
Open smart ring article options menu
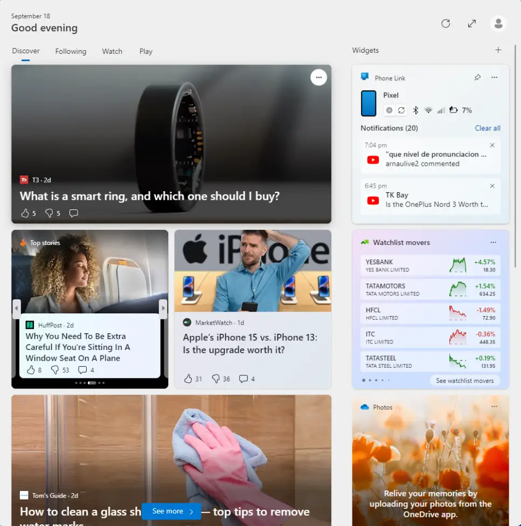point(318,78)
